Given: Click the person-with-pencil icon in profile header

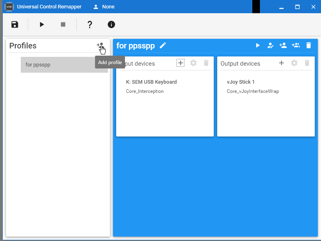Looking at the screenshot, I should pyautogui.click(x=270, y=46).
